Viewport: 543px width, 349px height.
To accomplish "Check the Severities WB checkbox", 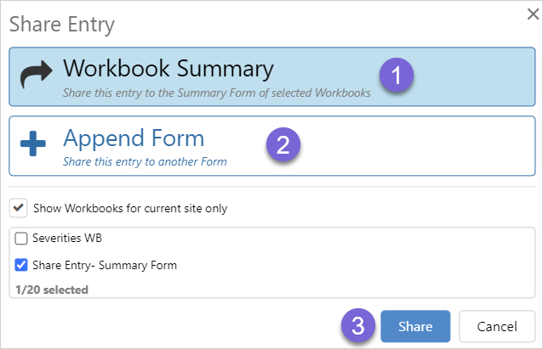I will point(21,239).
